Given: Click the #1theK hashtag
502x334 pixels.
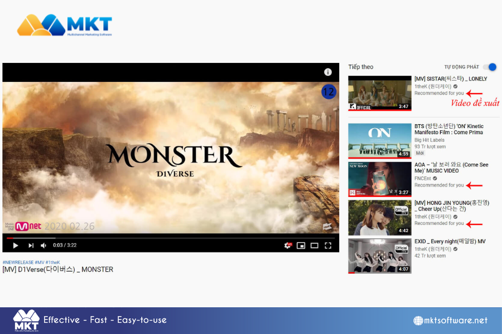Looking at the screenshot, I should (53, 262).
